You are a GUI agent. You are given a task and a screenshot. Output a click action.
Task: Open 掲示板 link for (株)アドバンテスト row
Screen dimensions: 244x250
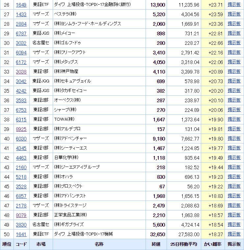[x=234, y=196]
